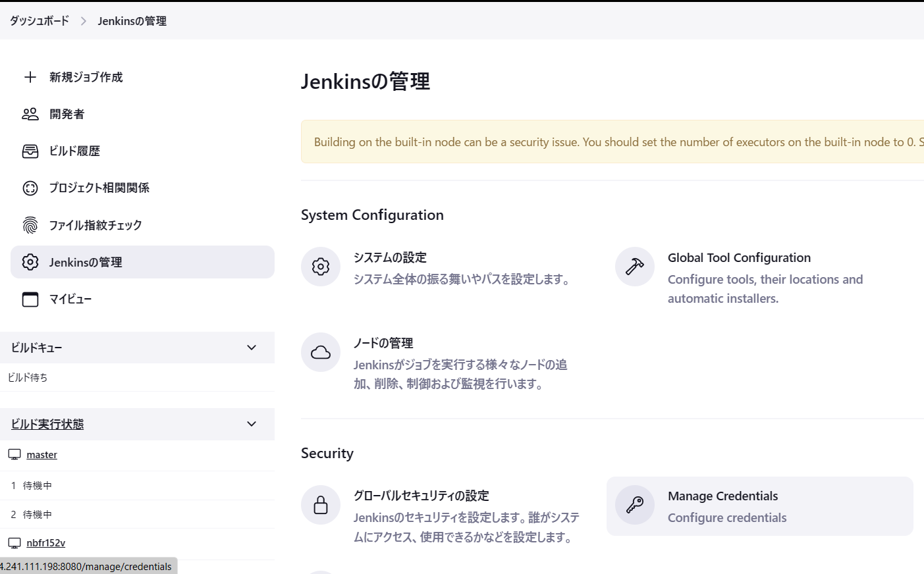Image resolution: width=924 pixels, height=574 pixels.
Task: Open the master node link
Action: pos(41,454)
